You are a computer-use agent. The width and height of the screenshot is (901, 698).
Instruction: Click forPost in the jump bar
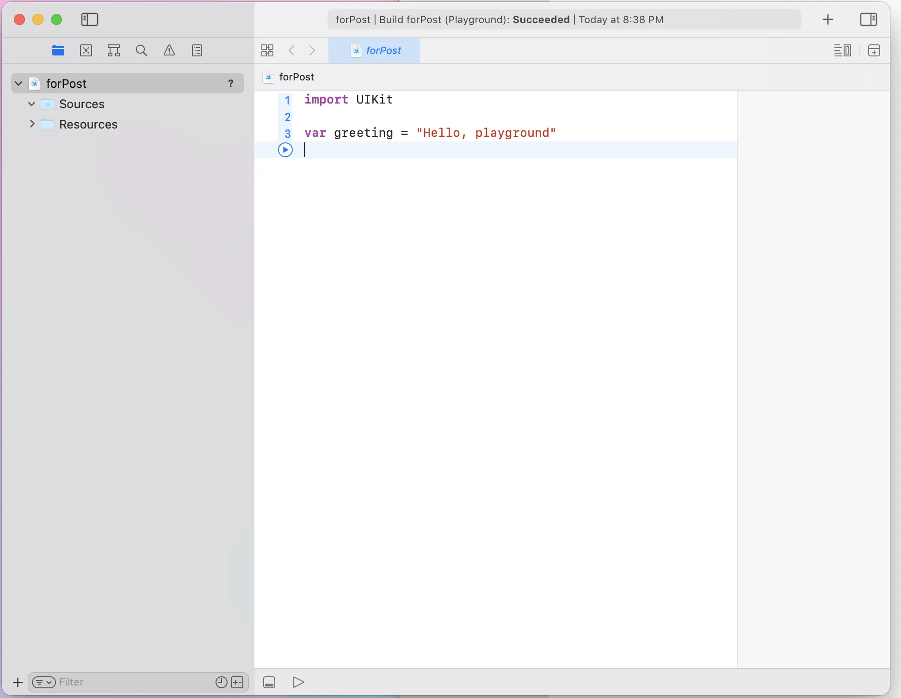[x=296, y=77]
